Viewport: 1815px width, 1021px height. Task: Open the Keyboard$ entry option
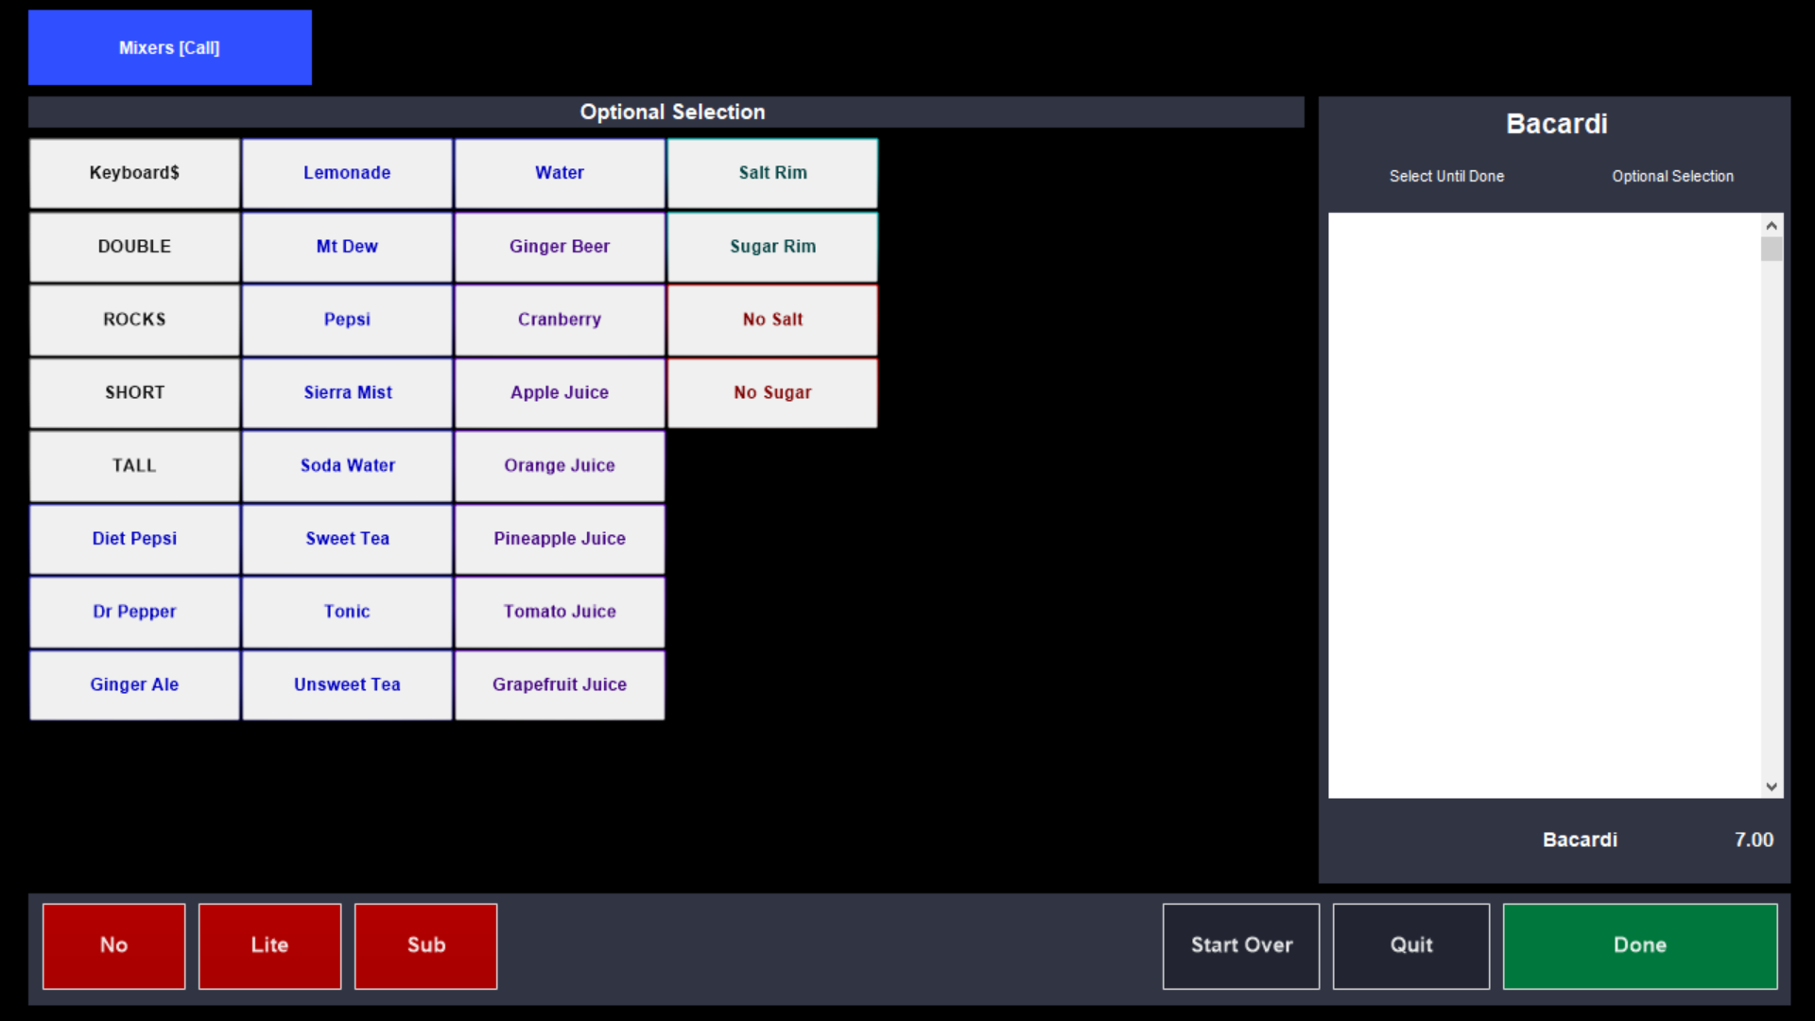pyautogui.click(x=134, y=173)
